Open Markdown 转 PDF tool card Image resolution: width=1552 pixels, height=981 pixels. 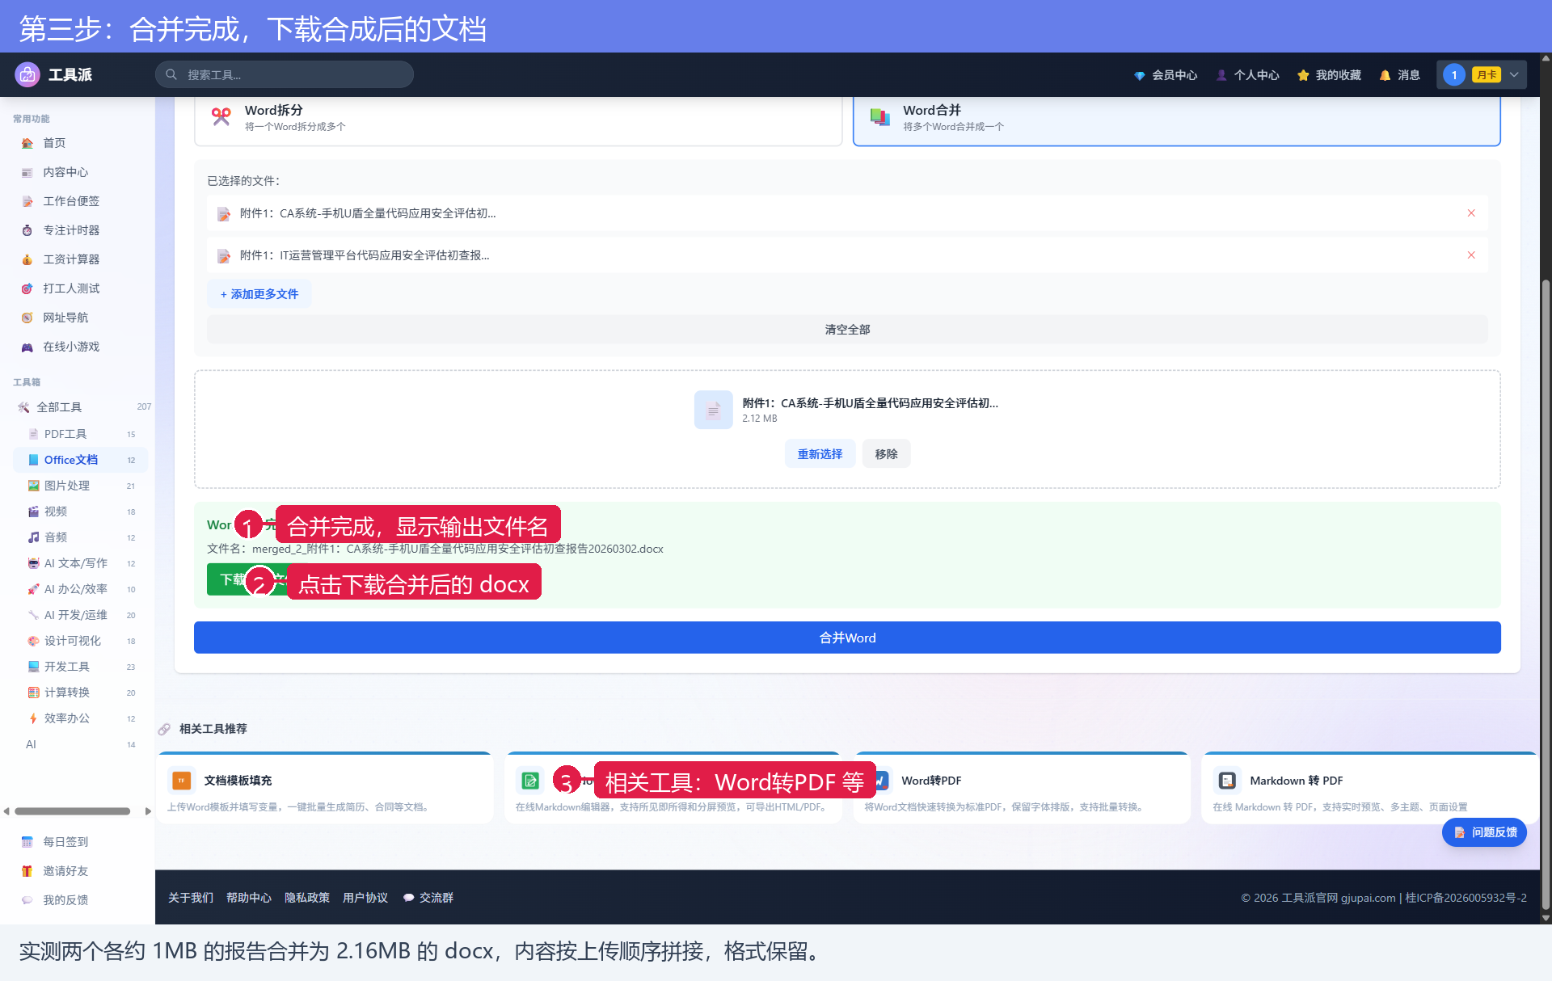tap(1370, 789)
